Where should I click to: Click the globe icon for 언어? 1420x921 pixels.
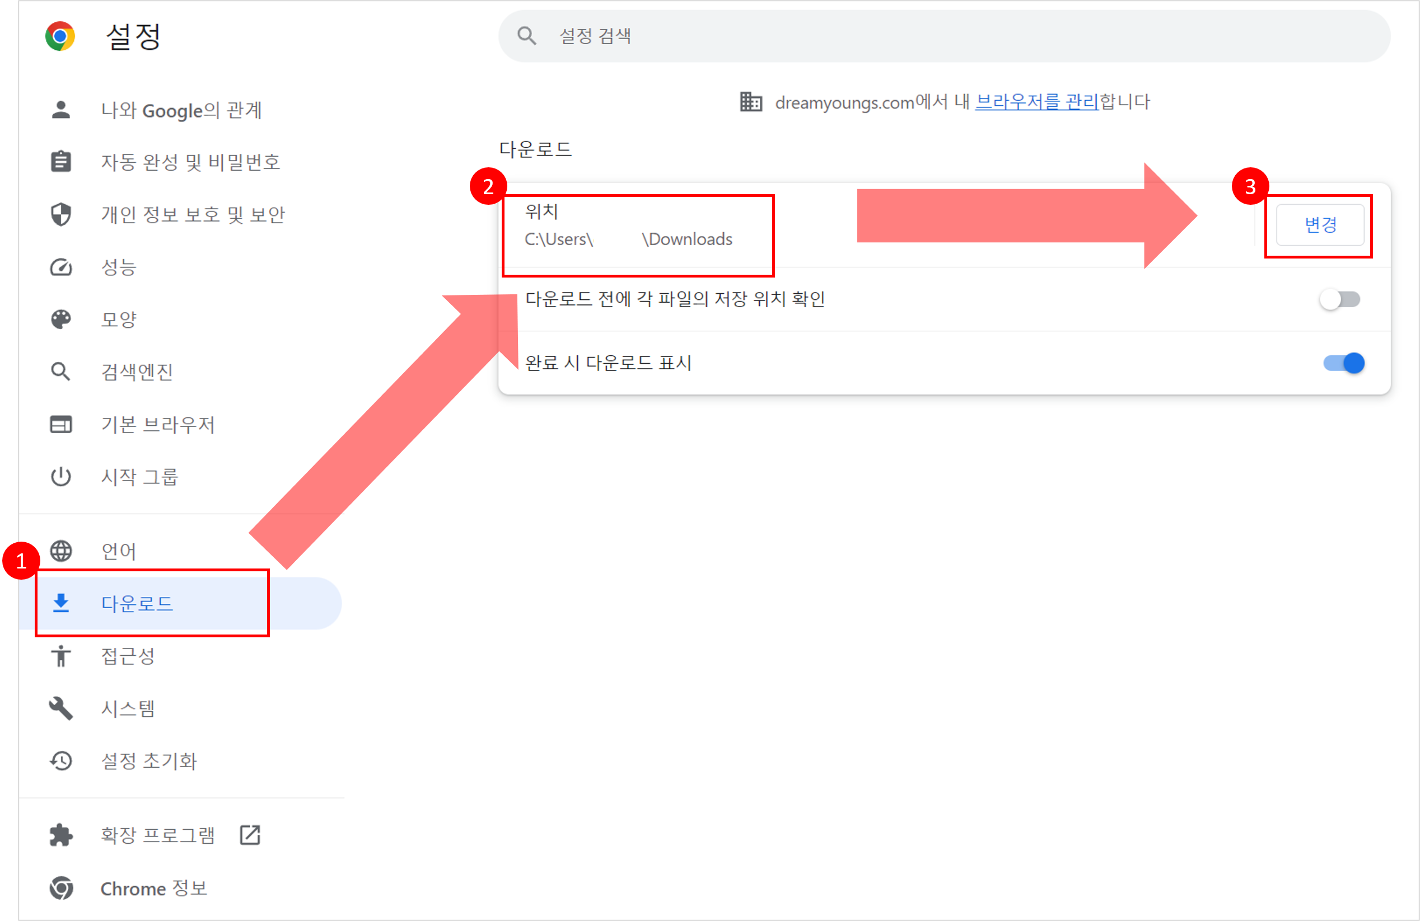point(61,551)
